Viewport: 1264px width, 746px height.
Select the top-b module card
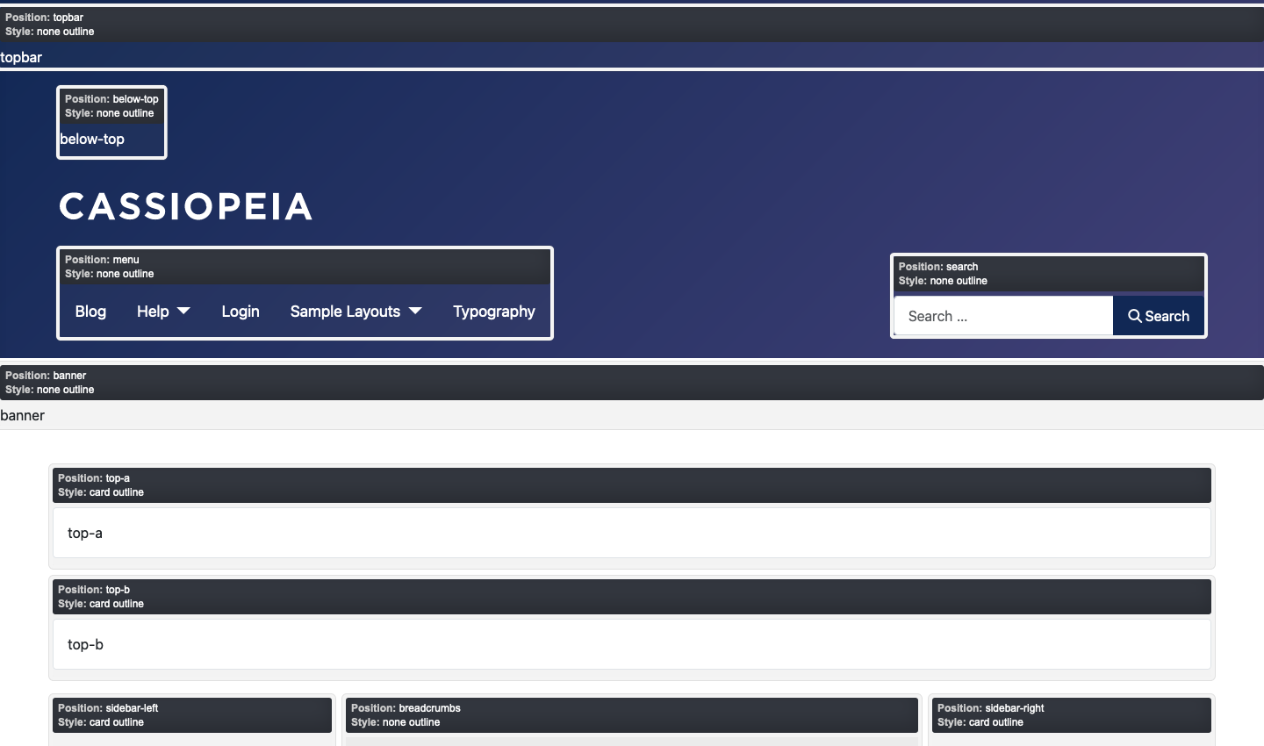pos(631,644)
